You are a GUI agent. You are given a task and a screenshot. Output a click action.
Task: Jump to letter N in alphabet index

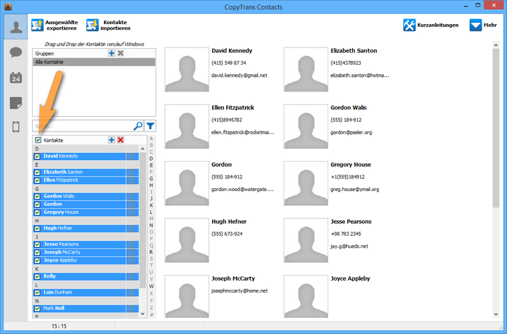tap(151, 226)
